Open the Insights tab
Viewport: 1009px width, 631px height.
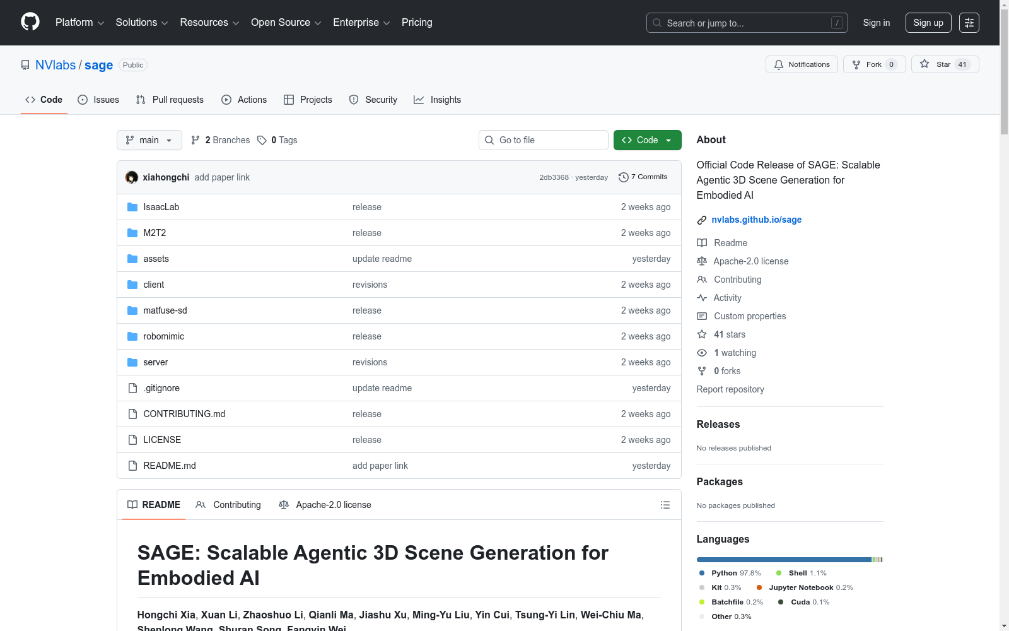tap(438, 100)
